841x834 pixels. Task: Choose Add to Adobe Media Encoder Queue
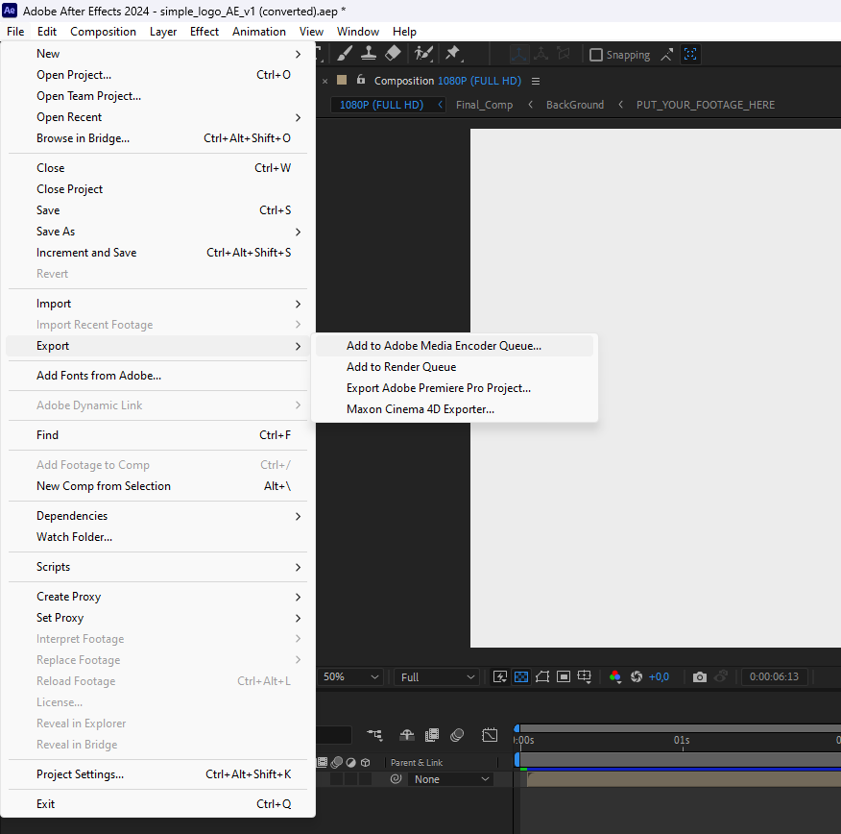pyautogui.click(x=444, y=346)
